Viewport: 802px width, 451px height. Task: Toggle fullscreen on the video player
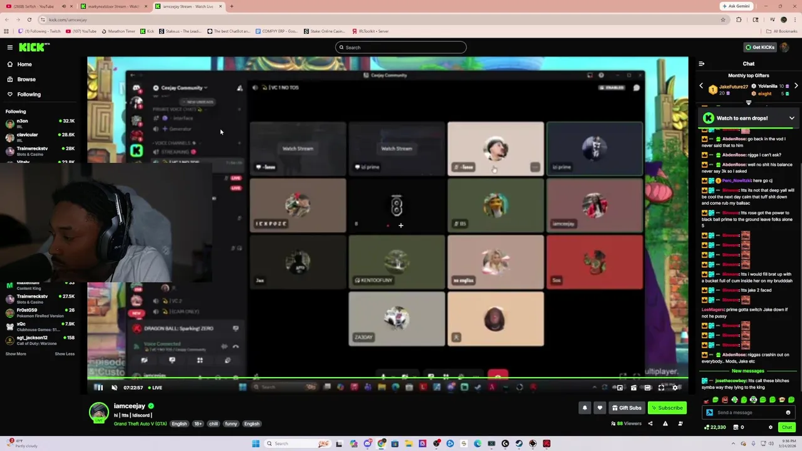coord(661,388)
